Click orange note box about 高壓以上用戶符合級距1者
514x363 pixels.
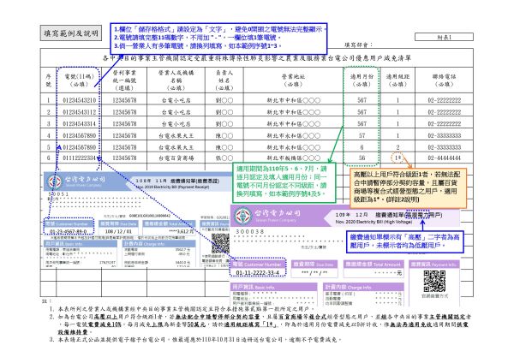pyautogui.click(x=408, y=188)
